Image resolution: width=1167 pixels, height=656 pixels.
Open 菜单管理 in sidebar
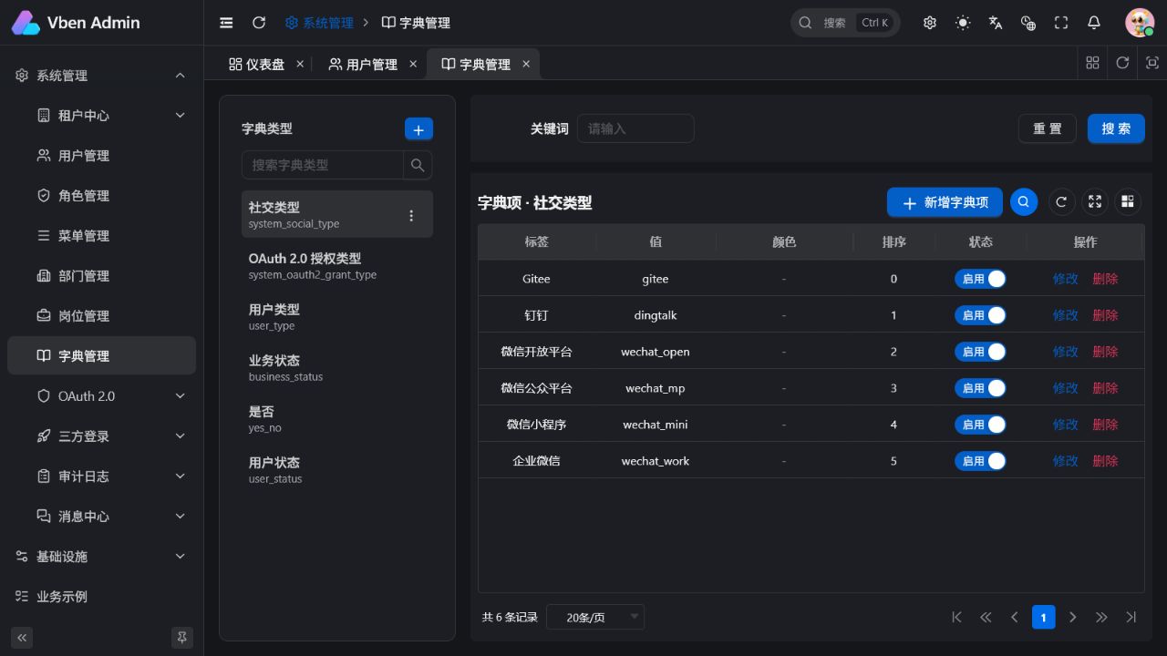[101, 236]
